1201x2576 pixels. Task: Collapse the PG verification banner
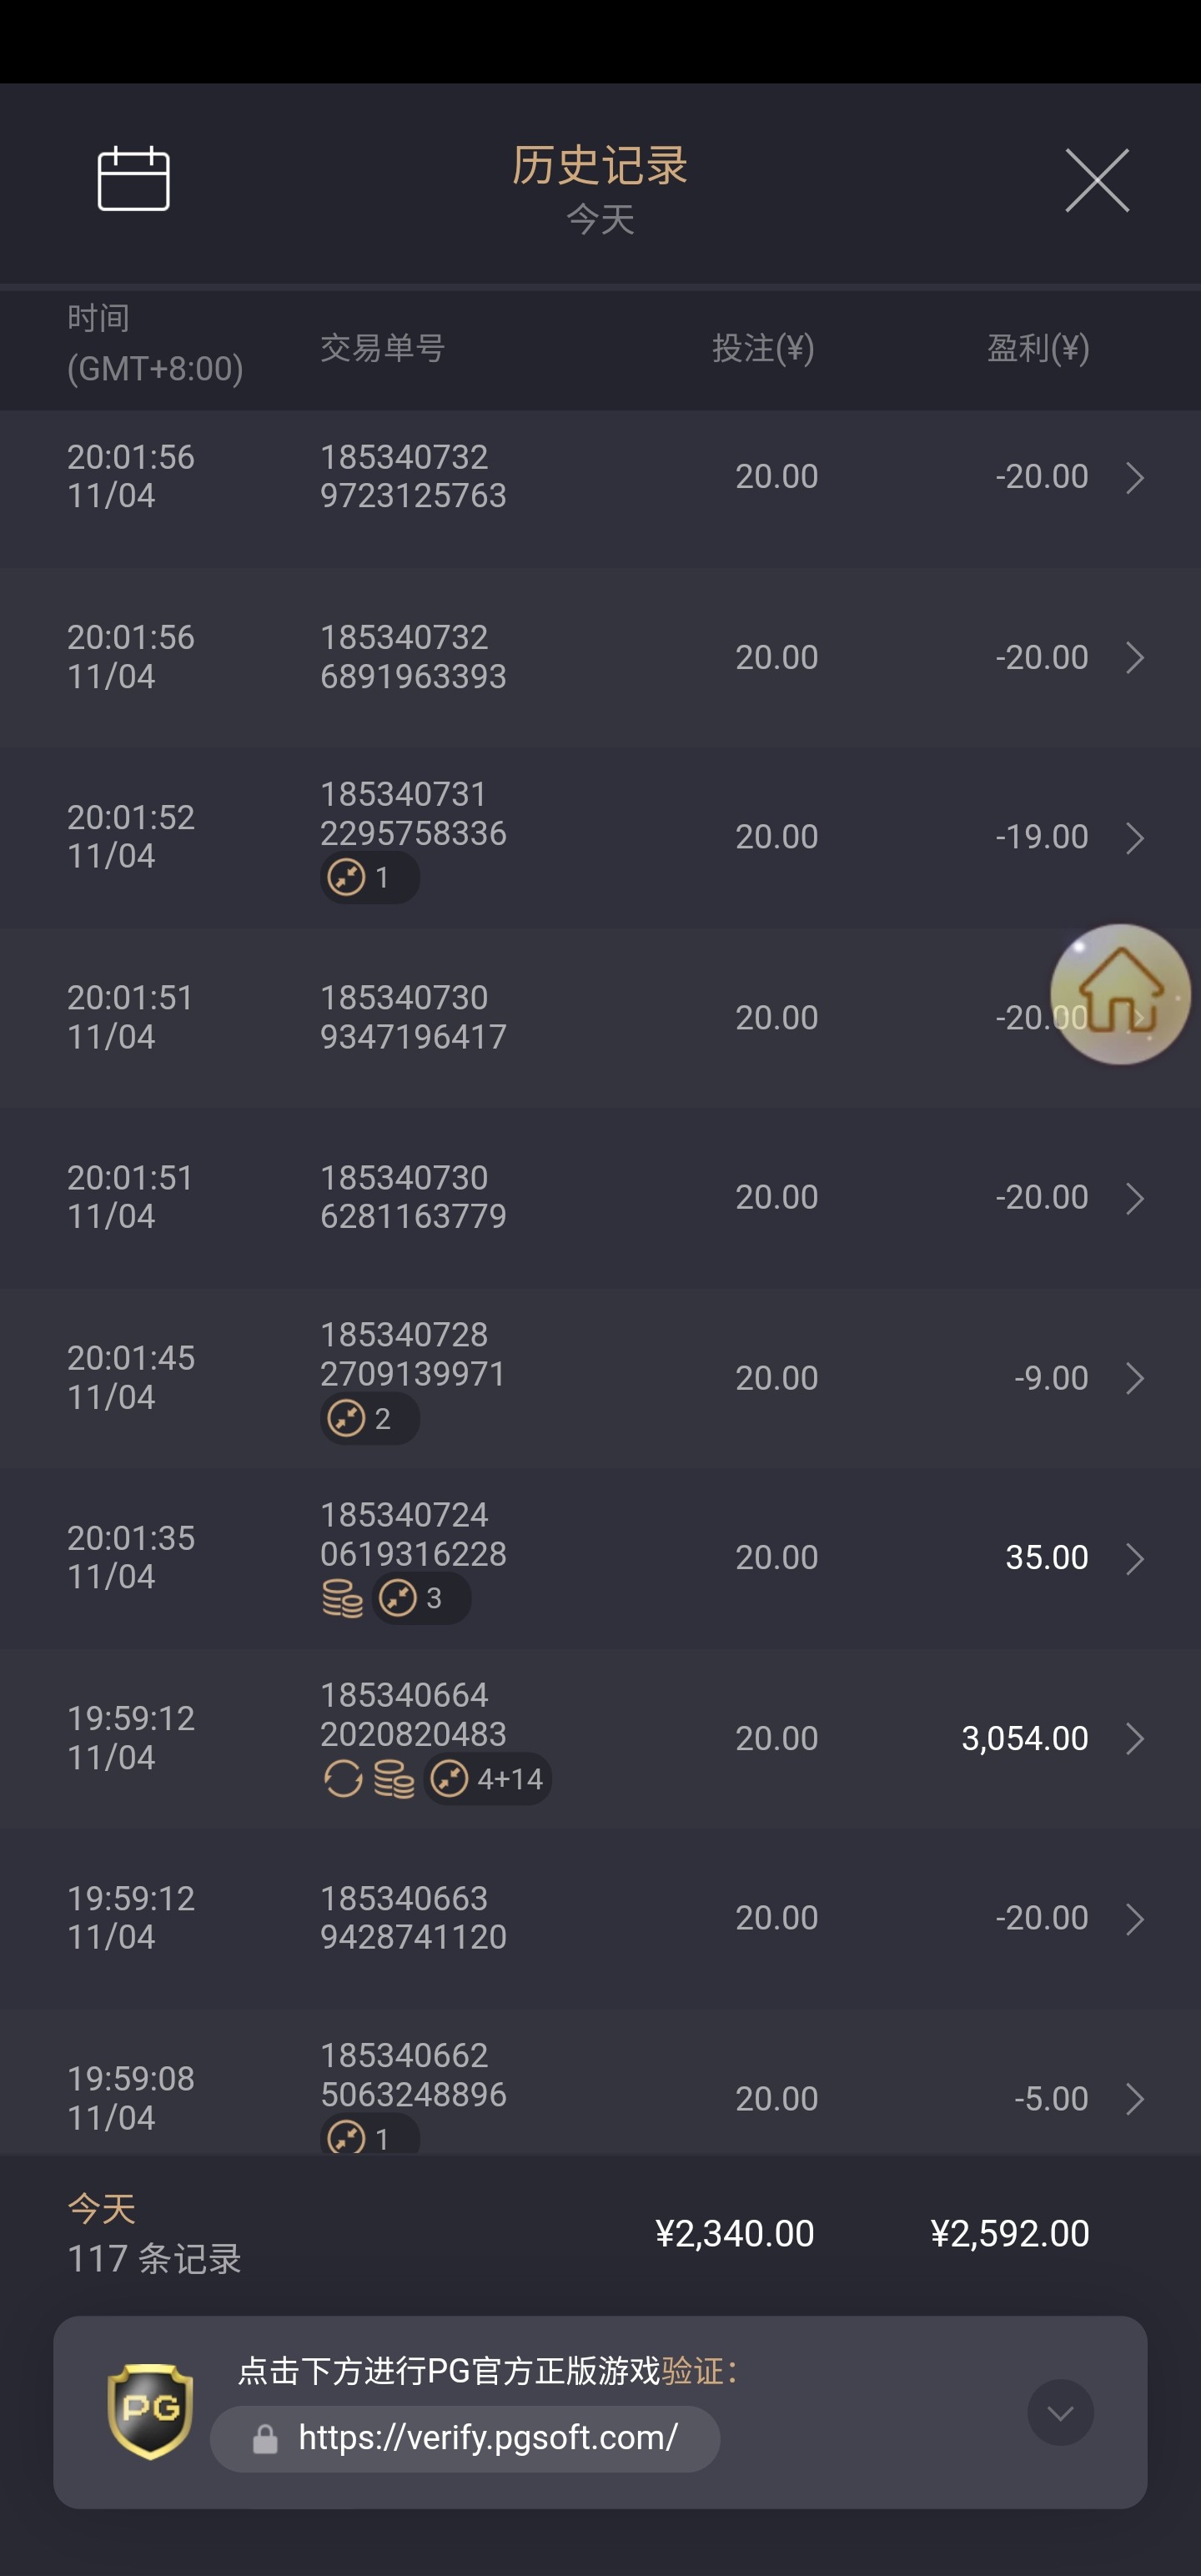point(1060,2412)
